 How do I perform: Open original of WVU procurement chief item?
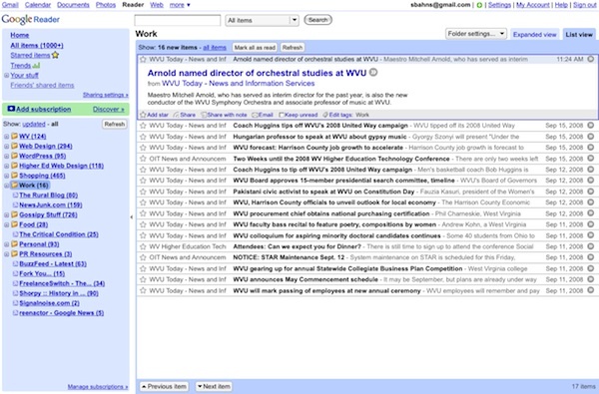point(591,213)
